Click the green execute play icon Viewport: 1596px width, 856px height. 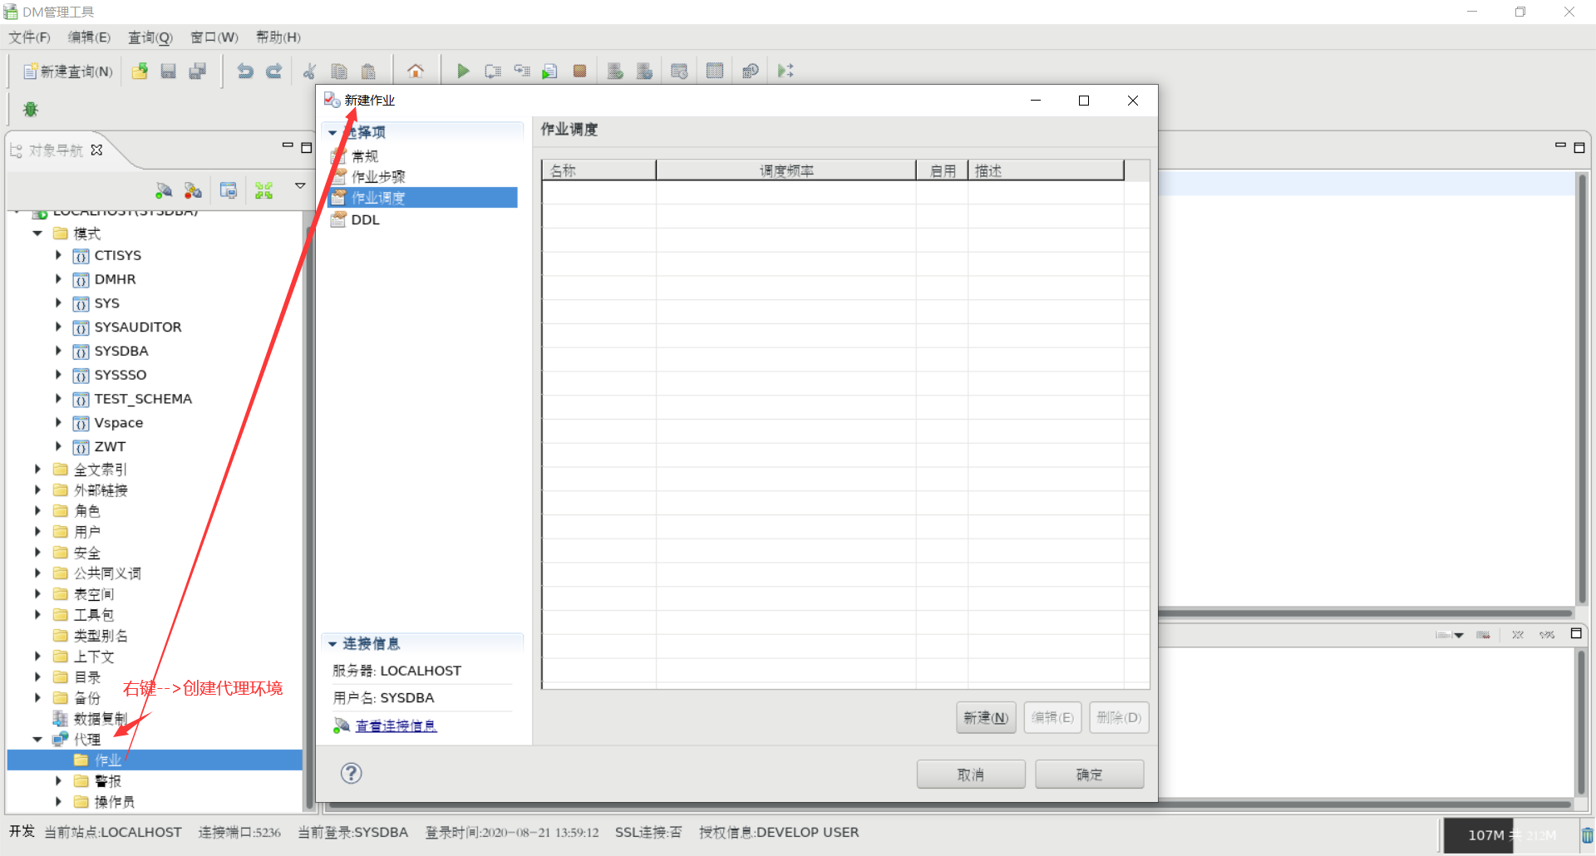tap(463, 71)
